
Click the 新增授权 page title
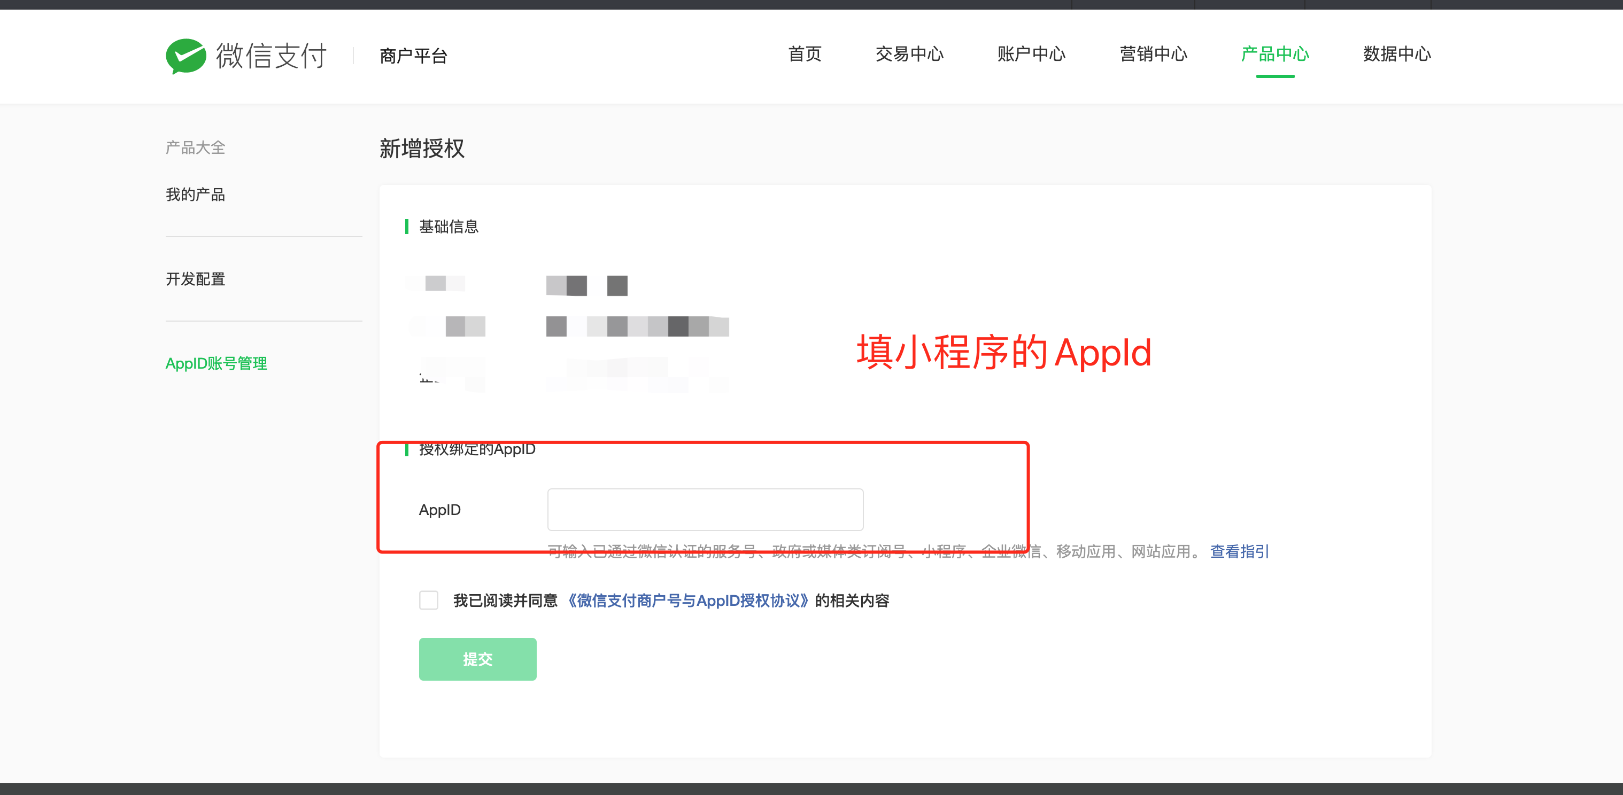click(x=421, y=149)
